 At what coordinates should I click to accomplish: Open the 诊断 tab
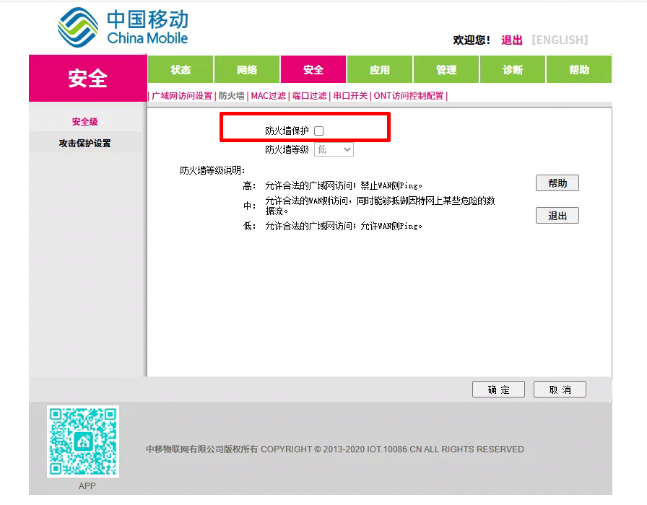click(513, 70)
